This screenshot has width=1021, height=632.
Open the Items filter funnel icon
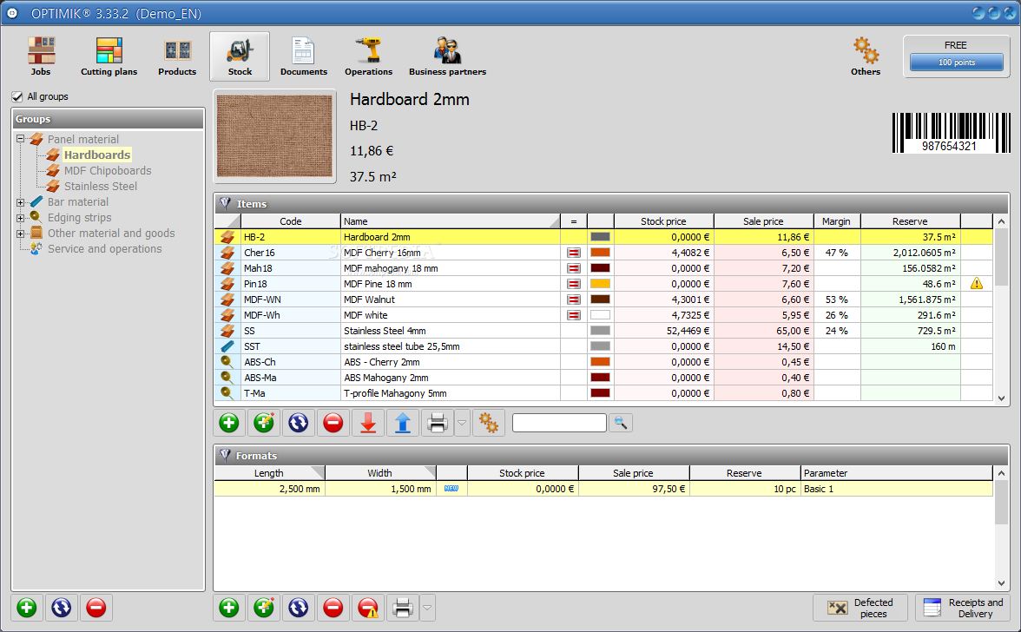pyautogui.click(x=226, y=204)
